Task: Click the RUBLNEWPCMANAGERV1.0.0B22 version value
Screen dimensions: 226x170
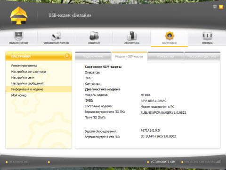Action: (163, 112)
